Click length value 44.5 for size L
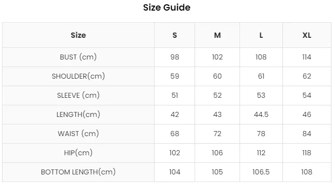 point(261,114)
